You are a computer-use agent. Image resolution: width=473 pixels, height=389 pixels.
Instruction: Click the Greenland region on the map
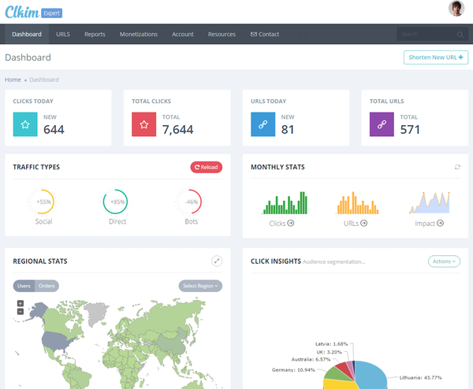95,314
